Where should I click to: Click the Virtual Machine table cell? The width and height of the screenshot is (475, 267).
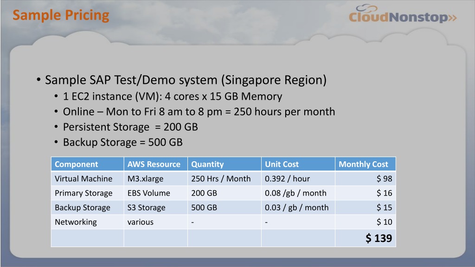click(88, 178)
